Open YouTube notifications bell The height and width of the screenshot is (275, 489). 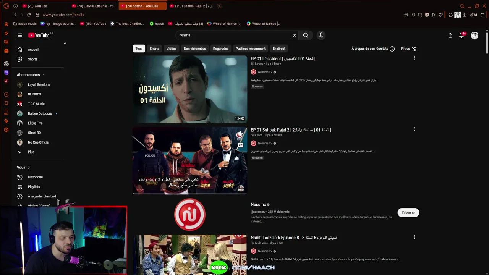[462, 35]
